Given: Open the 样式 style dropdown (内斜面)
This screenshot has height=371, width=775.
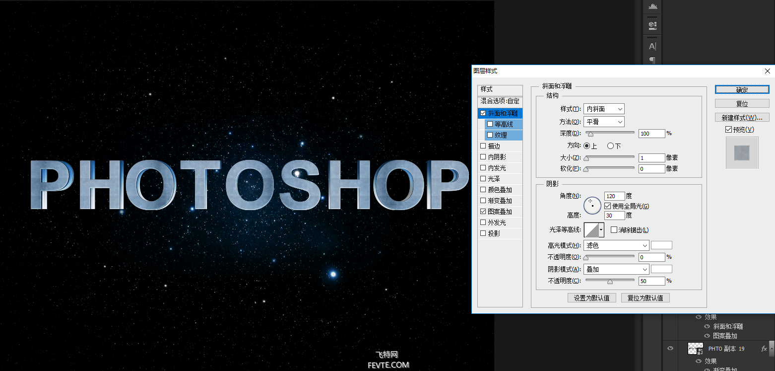Looking at the screenshot, I should point(604,109).
